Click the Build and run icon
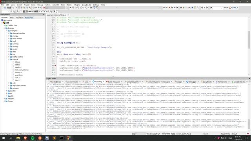251x141 pixels. 39,7
